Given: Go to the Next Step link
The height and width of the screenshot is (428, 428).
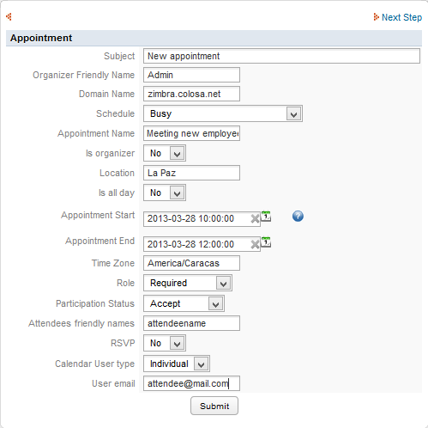Looking at the screenshot, I should point(401,17).
